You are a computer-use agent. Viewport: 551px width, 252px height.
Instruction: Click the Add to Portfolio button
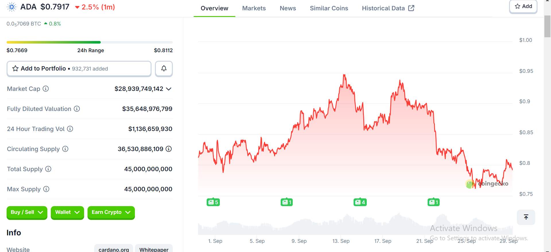coord(79,69)
